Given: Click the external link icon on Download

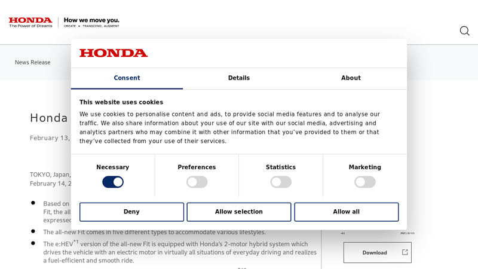Looking at the screenshot, I should (405, 252).
